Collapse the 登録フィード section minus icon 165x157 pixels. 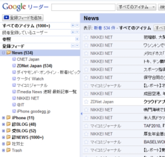(x=73, y=46)
